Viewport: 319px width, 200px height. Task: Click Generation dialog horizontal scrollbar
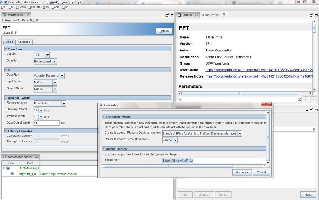168,166
